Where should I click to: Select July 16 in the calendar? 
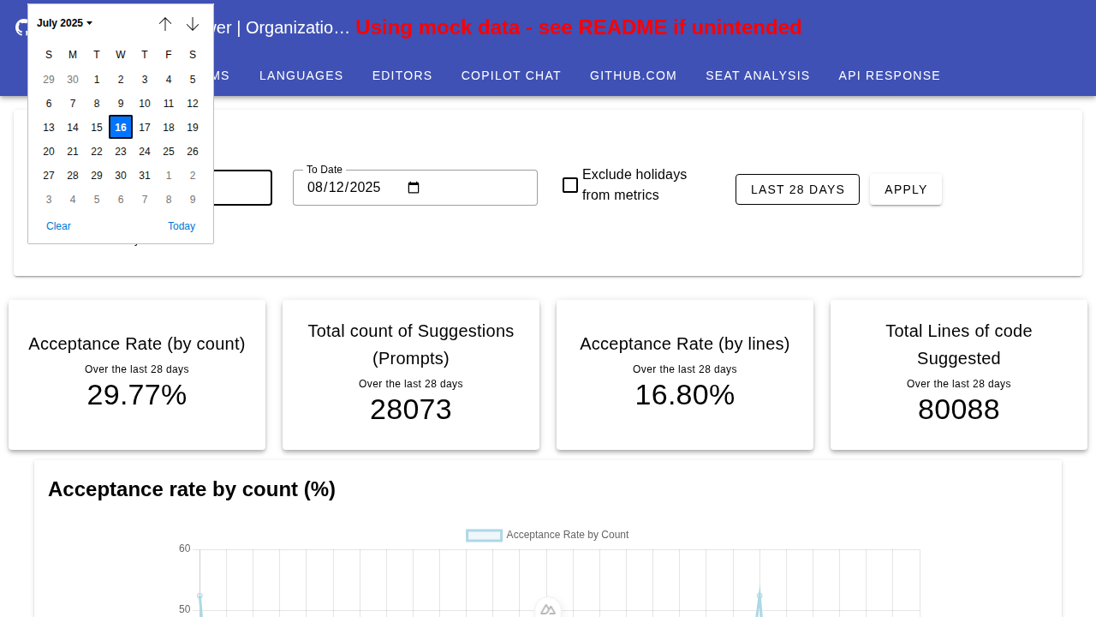[x=121, y=128]
